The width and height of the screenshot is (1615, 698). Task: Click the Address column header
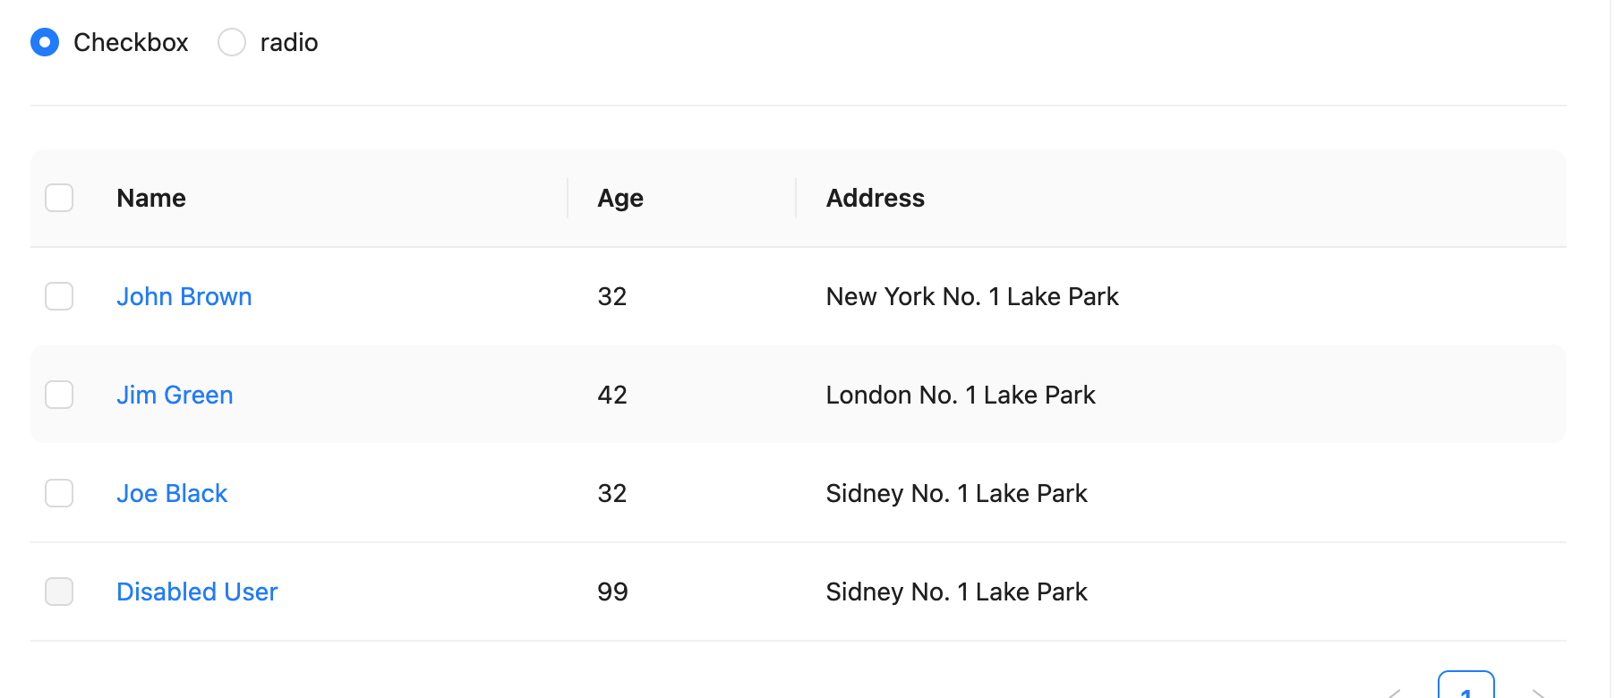(876, 198)
